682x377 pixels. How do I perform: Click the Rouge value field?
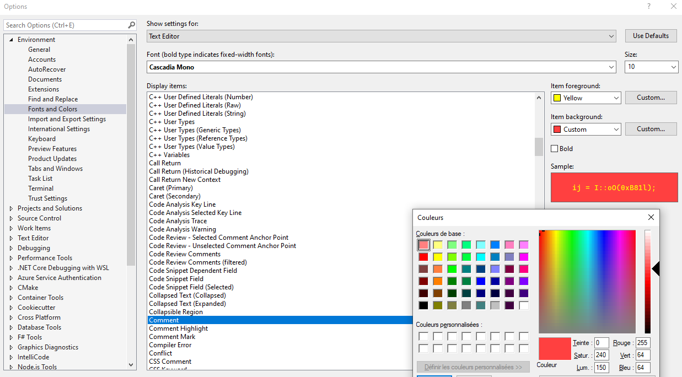(x=643, y=343)
